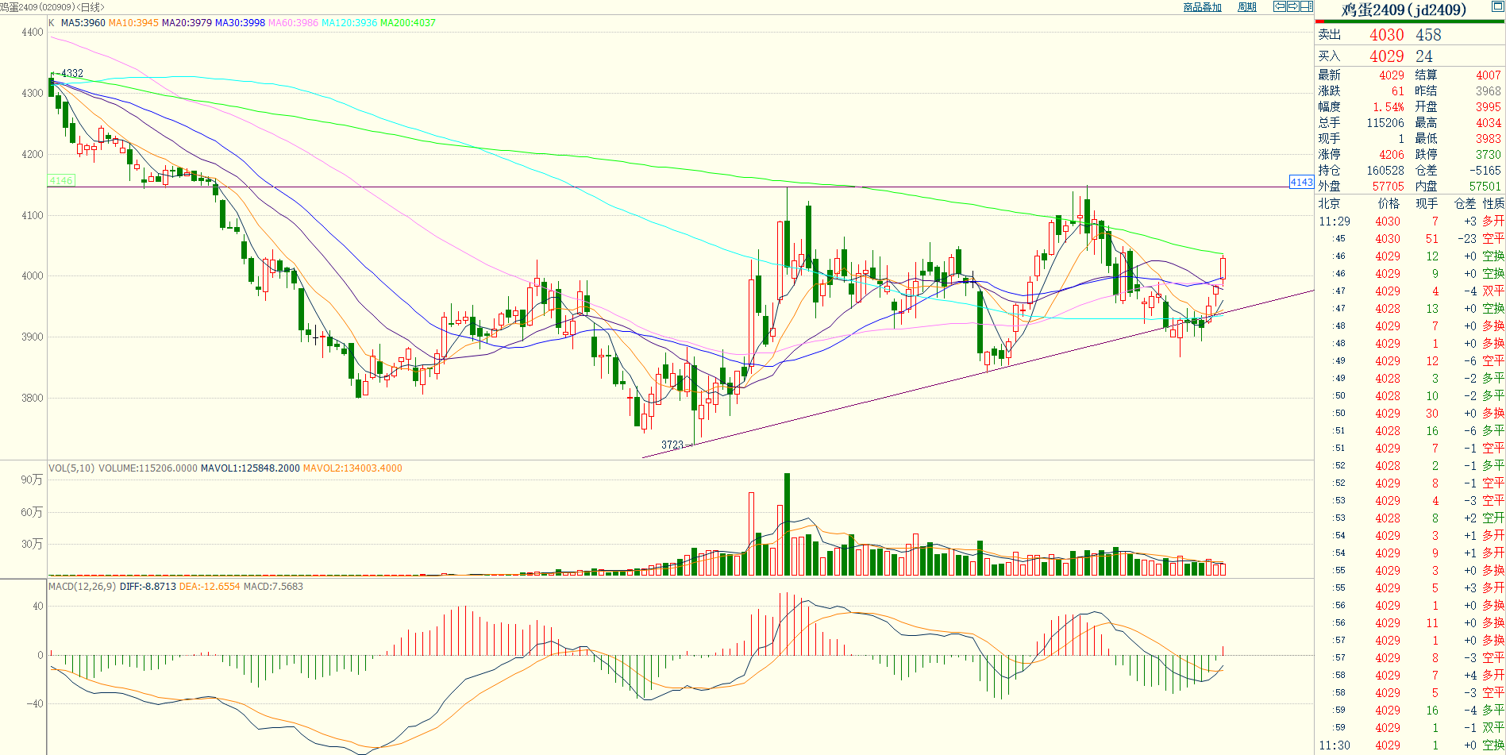Click the buy/sell ratio color bar
The width and height of the screenshot is (1506, 755).
(1410, 21)
